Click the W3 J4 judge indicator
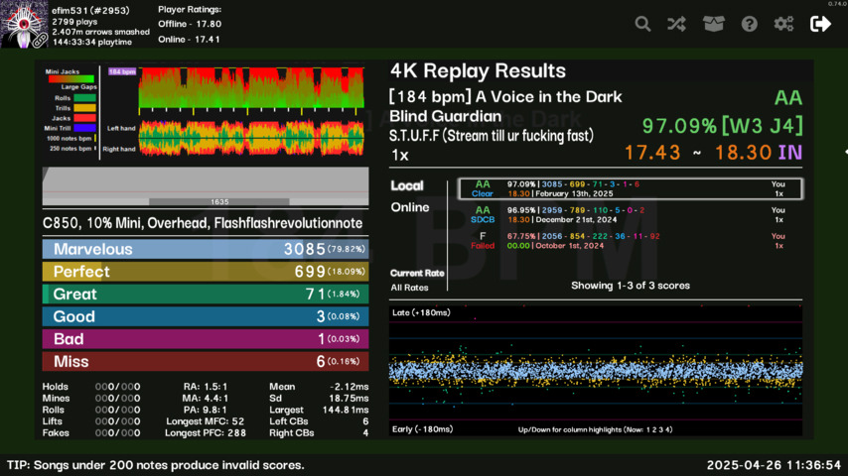Viewport: 848px width, 476px height. point(763,126)
